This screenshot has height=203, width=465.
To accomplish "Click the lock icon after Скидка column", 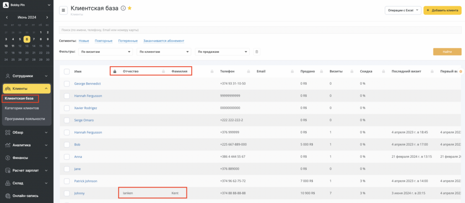I will pos(384,72).
